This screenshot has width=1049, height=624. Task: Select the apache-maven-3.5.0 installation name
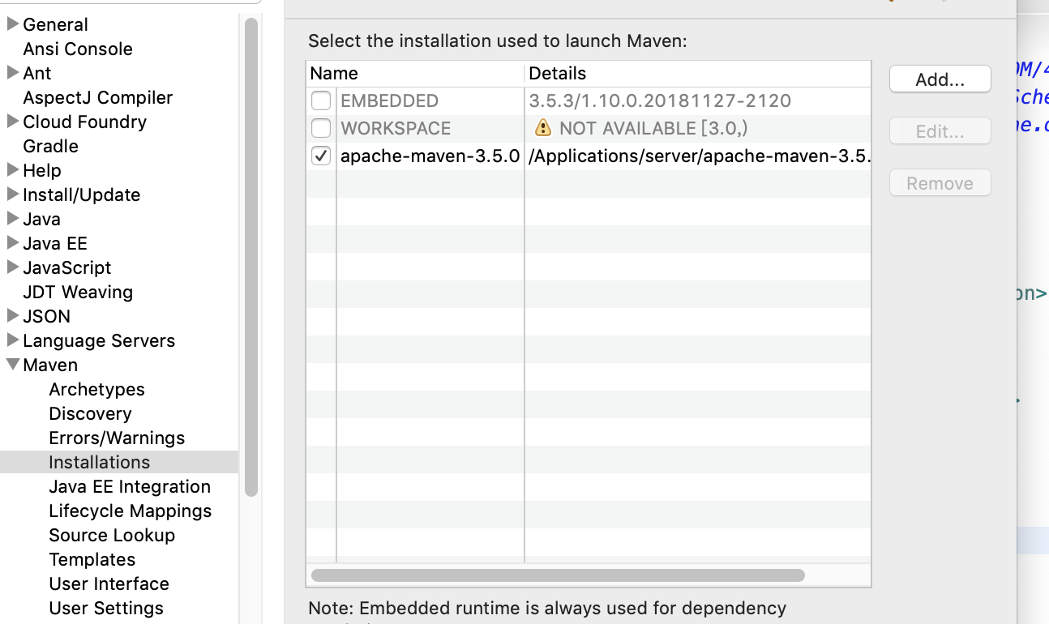click(x=430, y=156)
